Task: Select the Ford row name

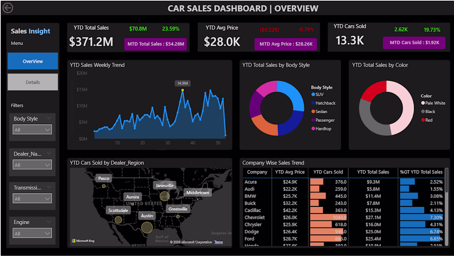Action: [249, 239]
